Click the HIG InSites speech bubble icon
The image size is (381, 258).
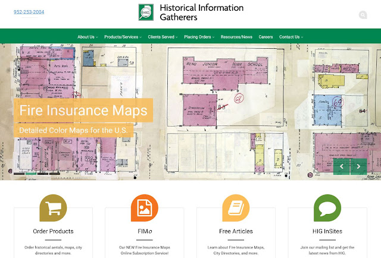pos(327,208)
